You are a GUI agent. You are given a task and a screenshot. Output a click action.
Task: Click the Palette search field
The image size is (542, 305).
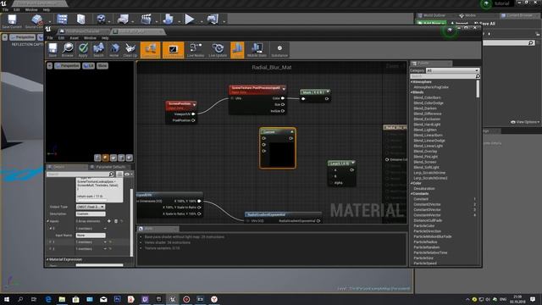(445, 76)
